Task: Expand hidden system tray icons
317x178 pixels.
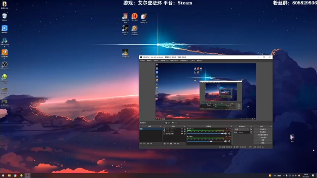Action: [x=284, y=176]
